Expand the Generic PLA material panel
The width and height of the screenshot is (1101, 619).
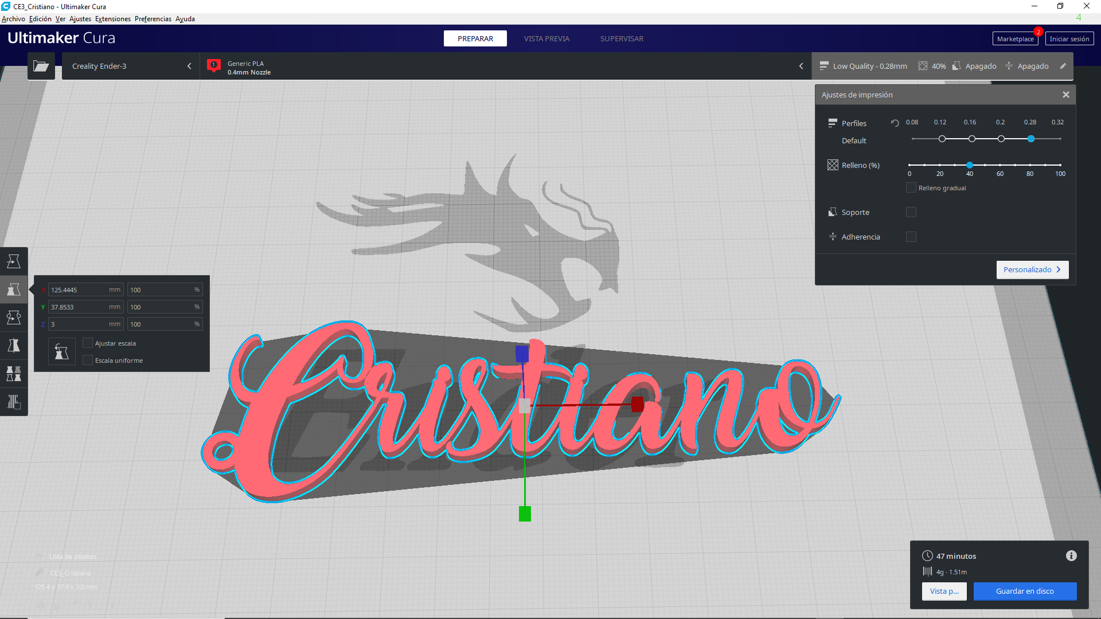pyautogui.click(x=505, y=66)
